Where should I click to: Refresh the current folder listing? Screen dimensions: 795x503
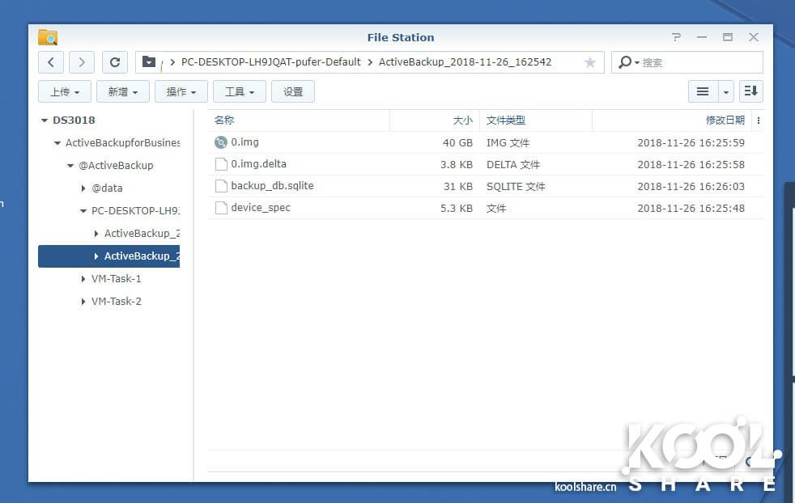(x=115, y=62)
